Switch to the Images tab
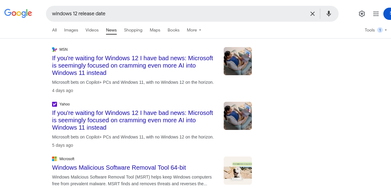Viewport: 391px width, 188px height. click(71, 30)
